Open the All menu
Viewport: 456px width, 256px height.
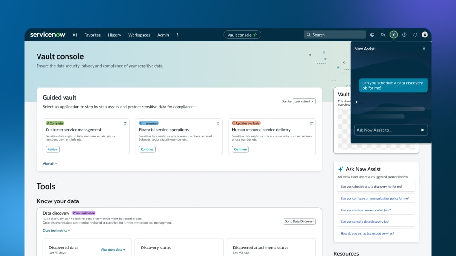point(75,35)
